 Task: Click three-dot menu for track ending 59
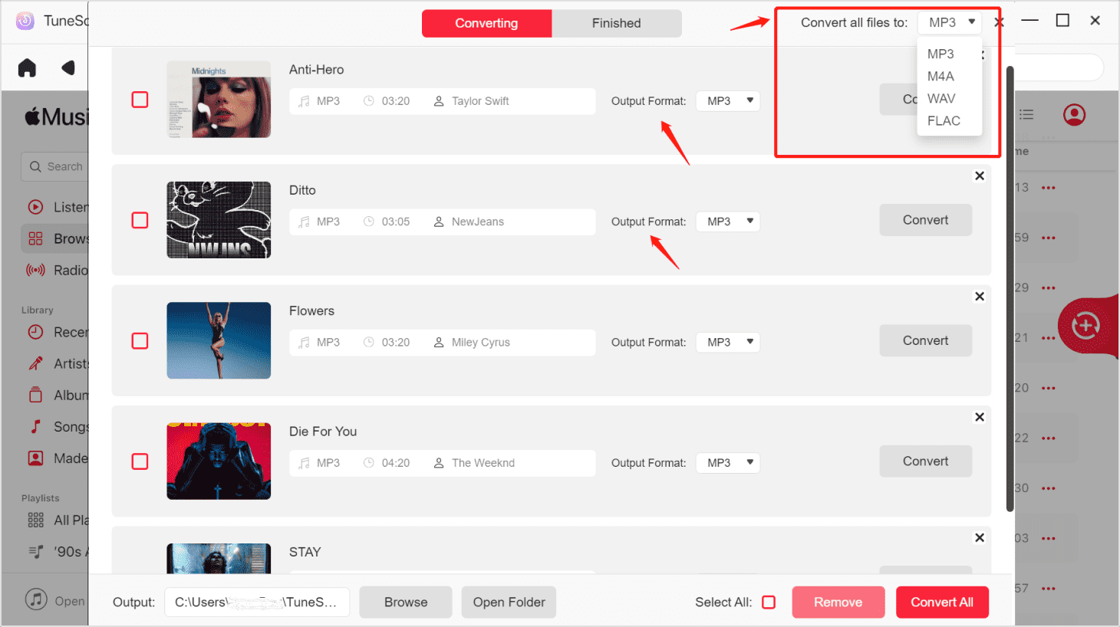[x=1049, y=238]
